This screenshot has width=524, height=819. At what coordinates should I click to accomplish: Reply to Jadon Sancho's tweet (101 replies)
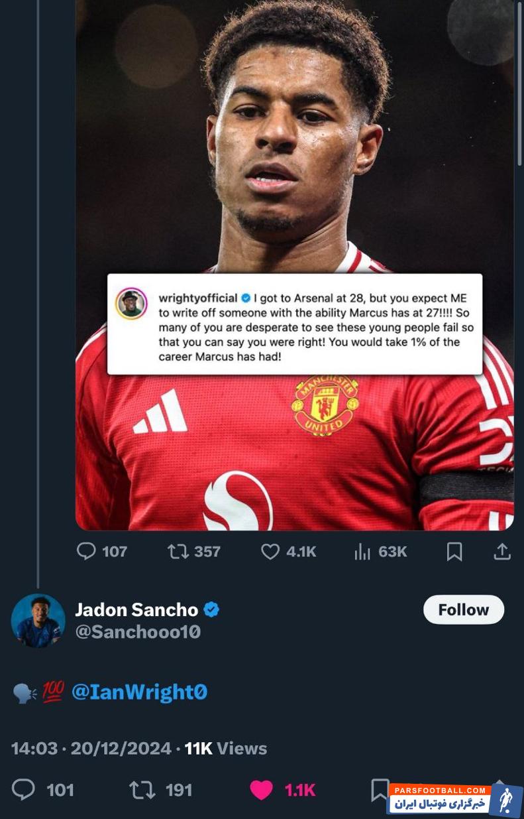click(x=24, y=789)
